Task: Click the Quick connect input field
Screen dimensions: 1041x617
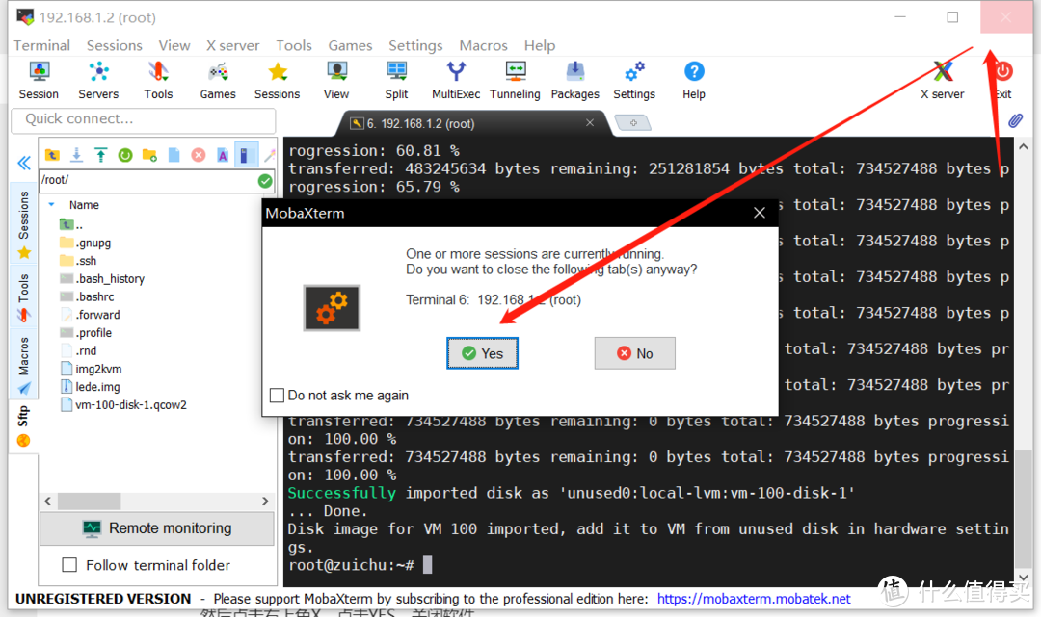Action: [x=143, y=119]
